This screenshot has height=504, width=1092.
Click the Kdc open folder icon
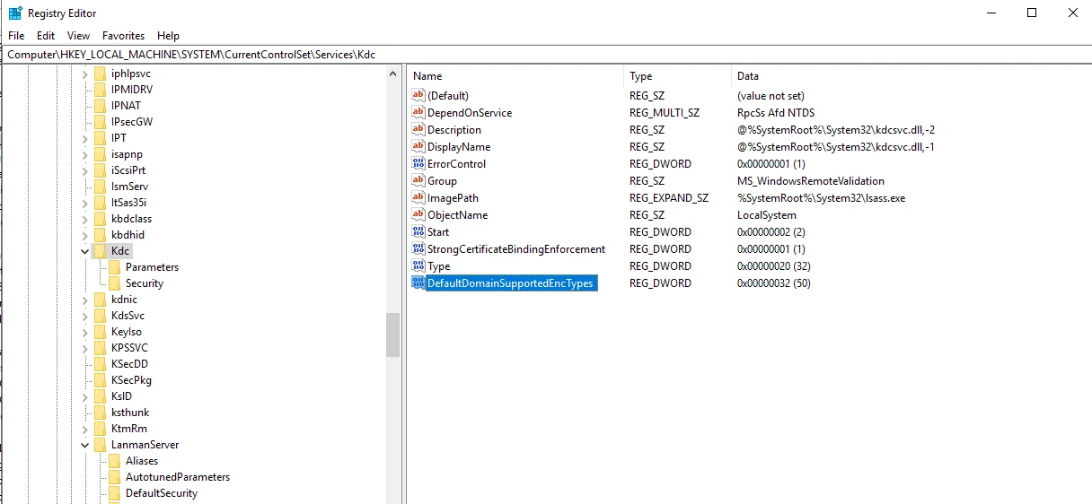coord(100,251)
